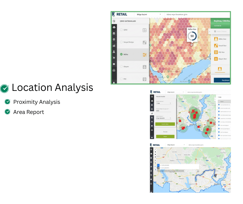This screenshot has height=204, width=243.
Task: Select the Sosyal Medya layer radio button
Action: [x=121, y=42]
